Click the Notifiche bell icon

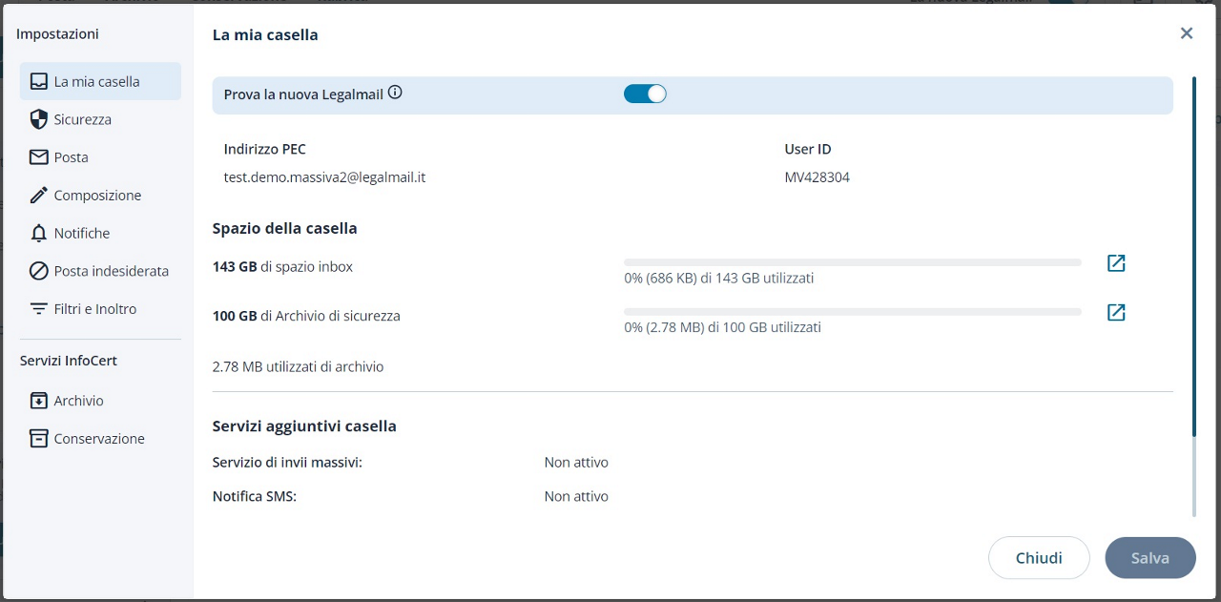tap(39, 234)
